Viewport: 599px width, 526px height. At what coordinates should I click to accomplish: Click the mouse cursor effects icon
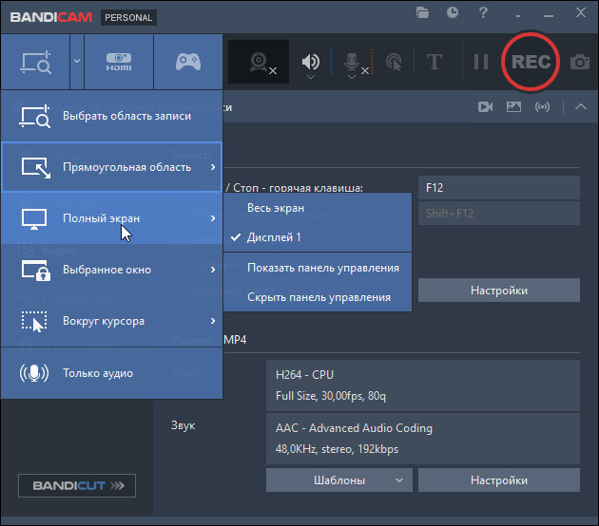tap(394, 62)
